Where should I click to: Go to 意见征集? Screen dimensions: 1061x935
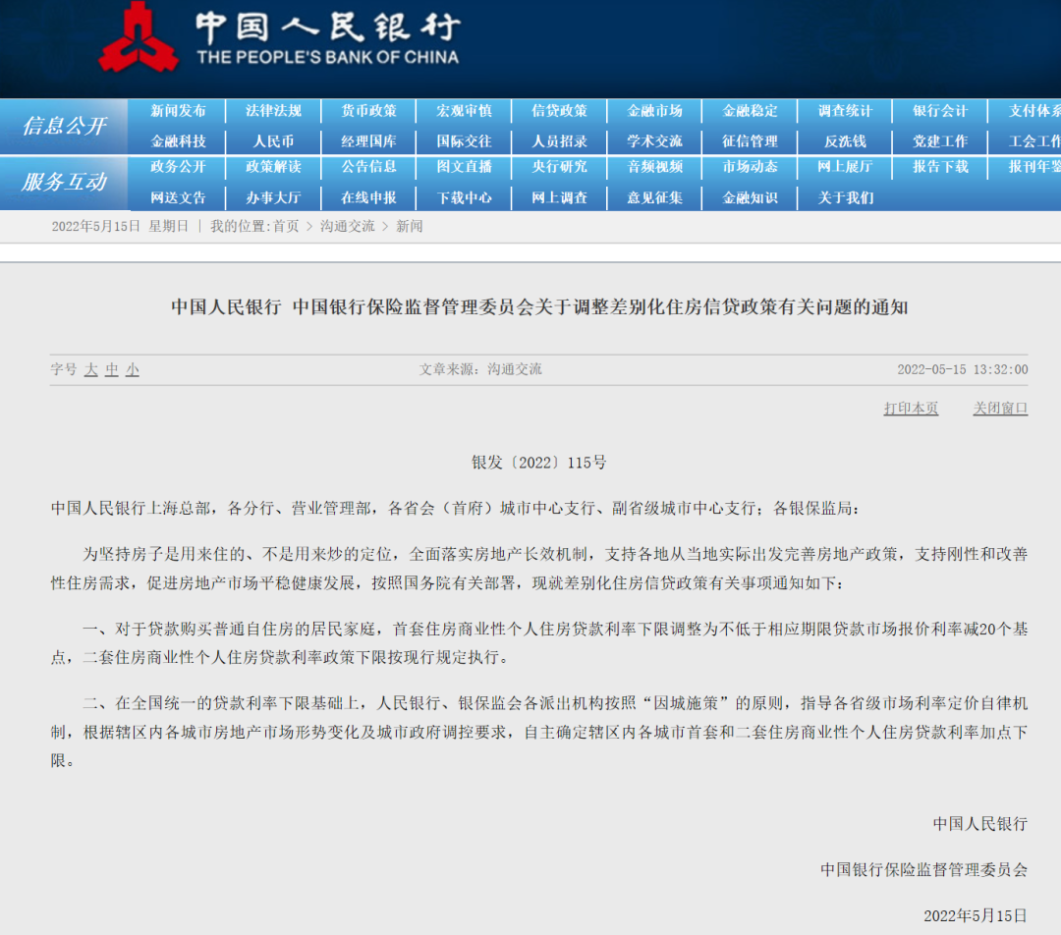655,197
